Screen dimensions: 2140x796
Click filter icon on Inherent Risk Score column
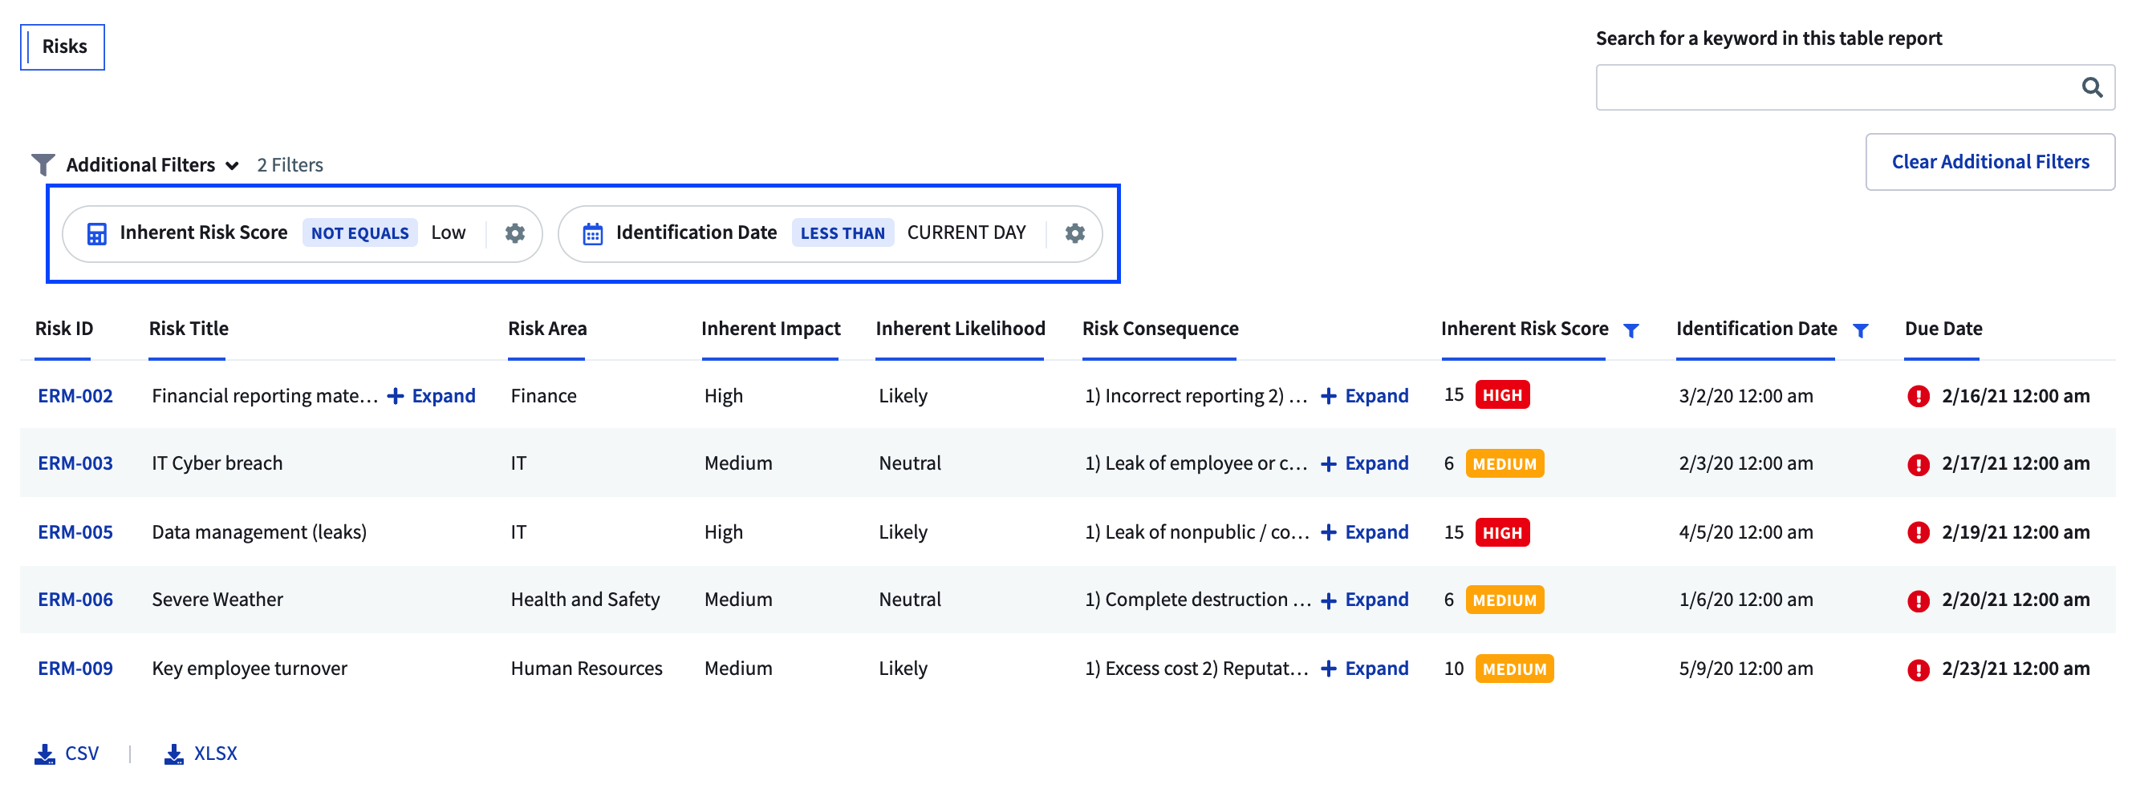click(x=1630, y=330)
